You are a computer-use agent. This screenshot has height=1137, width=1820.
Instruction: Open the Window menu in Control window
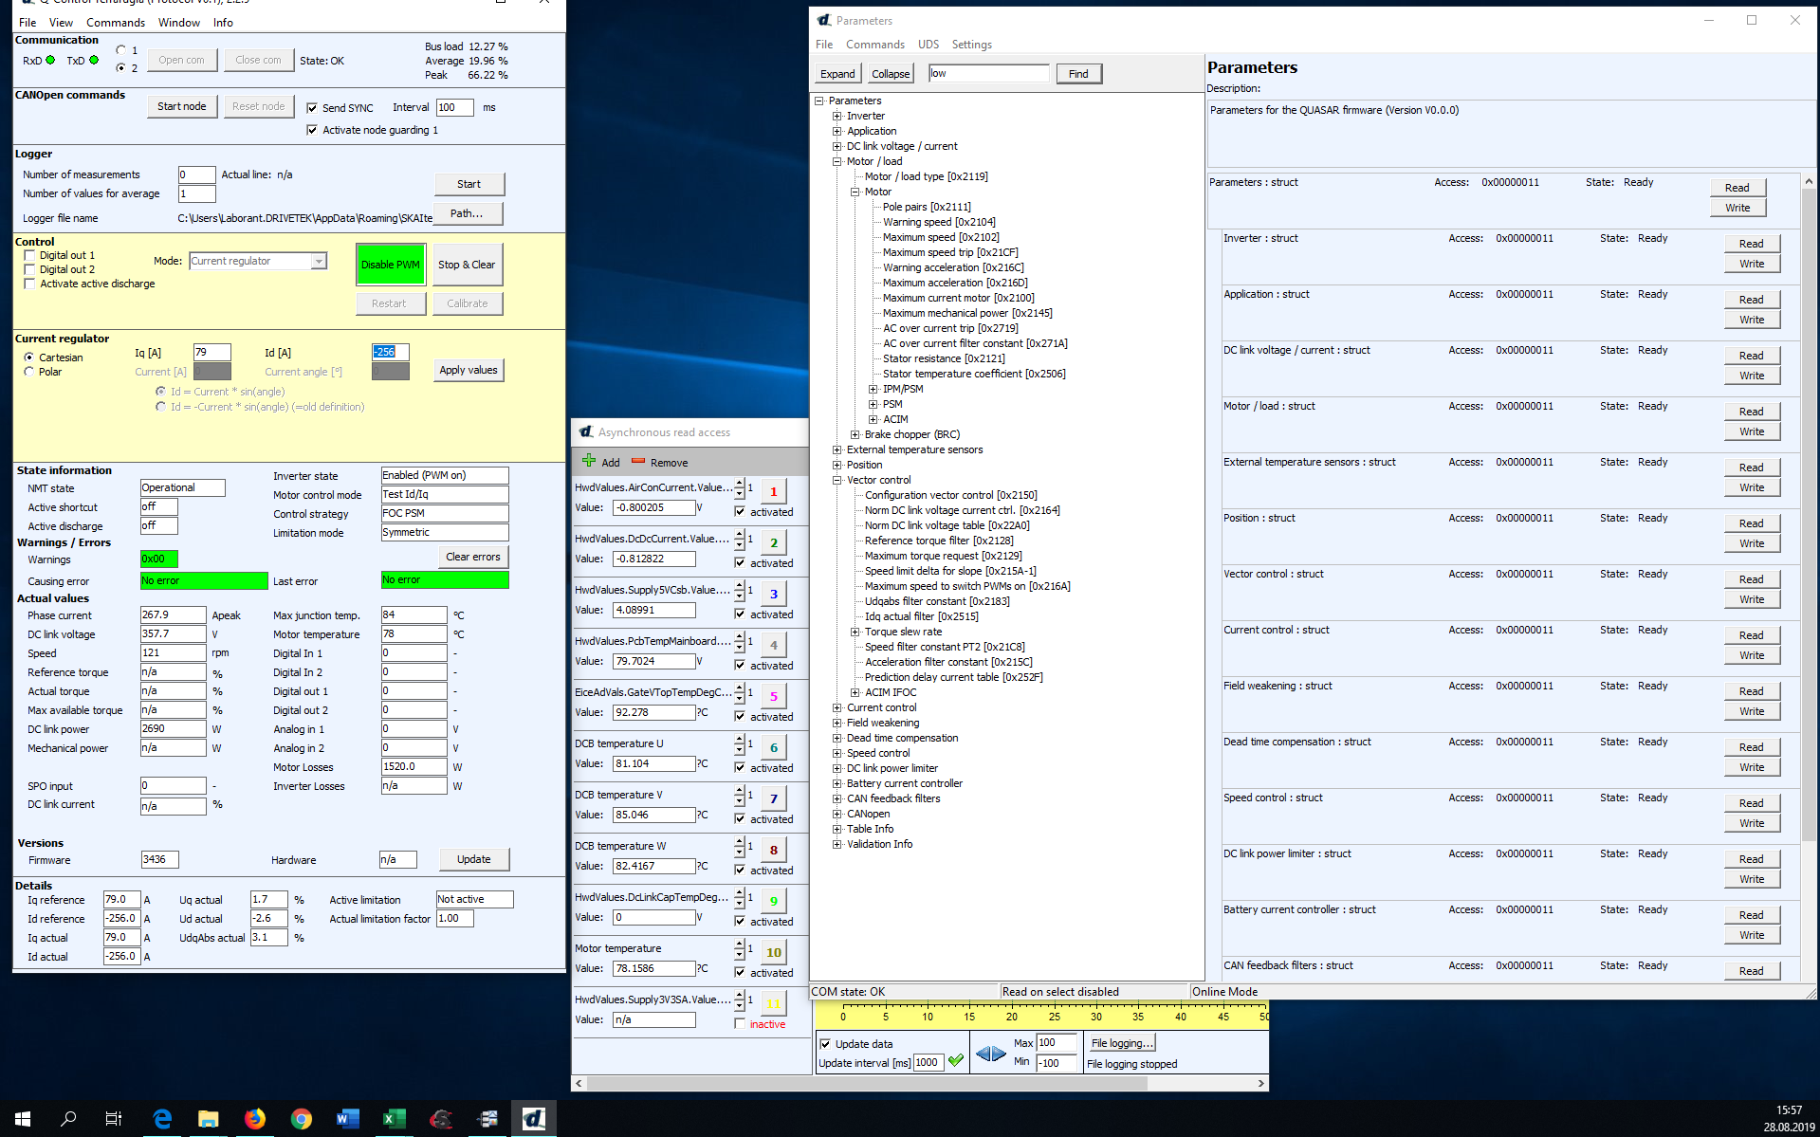click(x=178, y=23)
